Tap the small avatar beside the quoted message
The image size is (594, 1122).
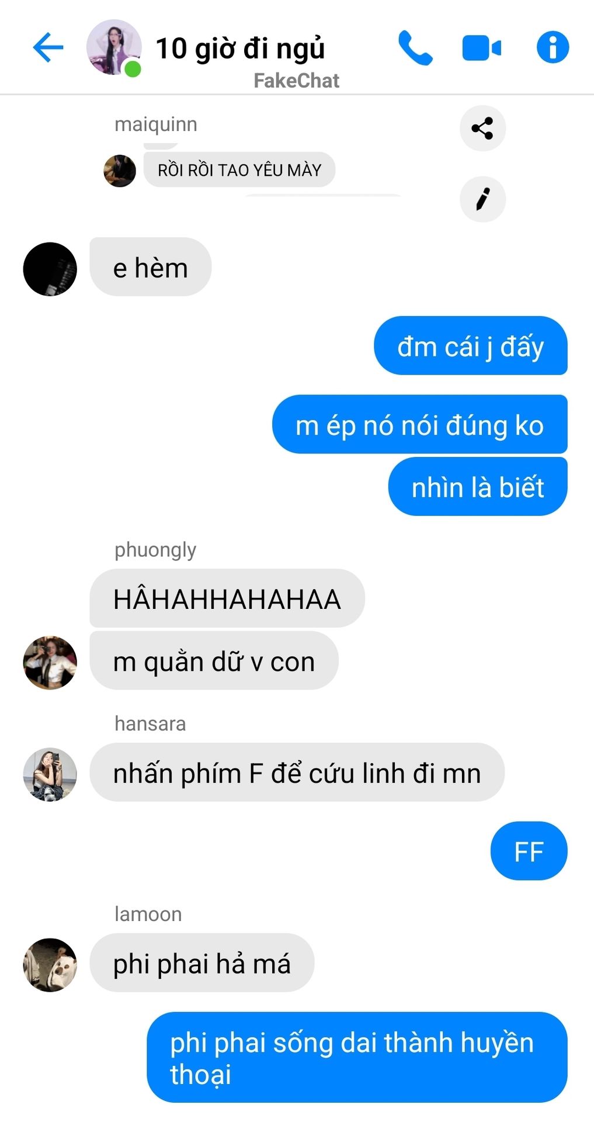120,171
